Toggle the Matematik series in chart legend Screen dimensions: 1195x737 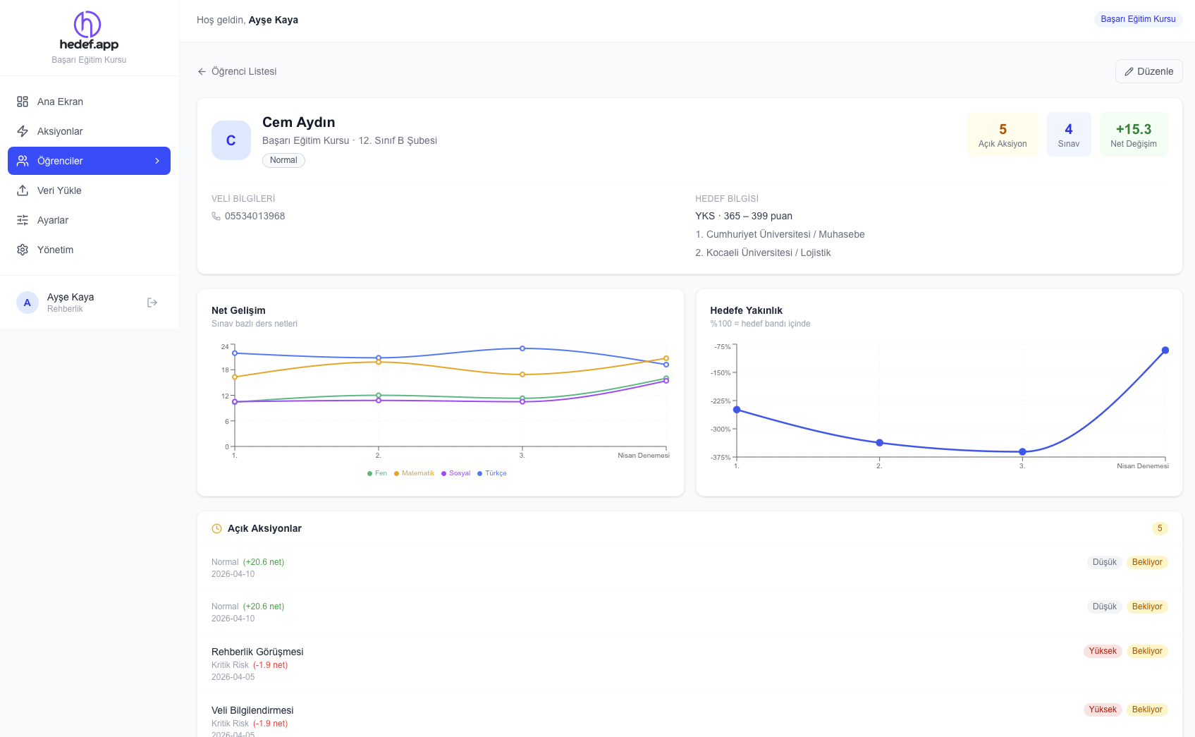click(x=415, y=473)
